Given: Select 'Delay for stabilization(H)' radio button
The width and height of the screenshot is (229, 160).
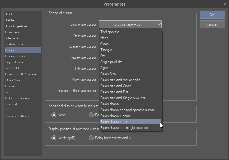Looking at the screenshot, I should click(91, 138).
